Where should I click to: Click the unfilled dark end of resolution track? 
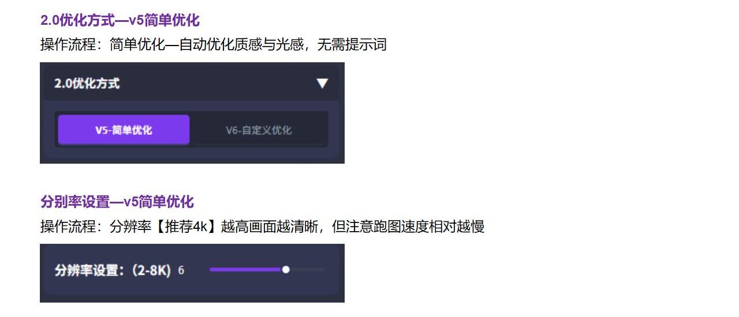click(x=307, y=270)
